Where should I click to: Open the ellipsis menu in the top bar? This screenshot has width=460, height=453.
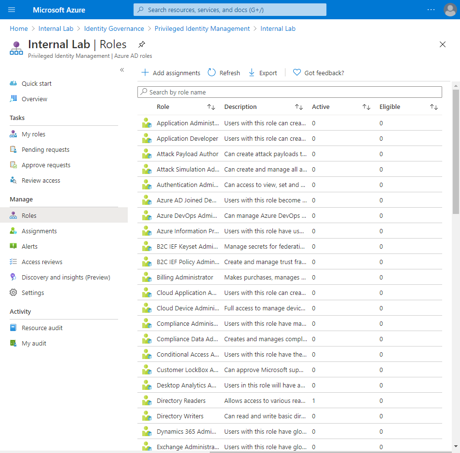[431, 10]
